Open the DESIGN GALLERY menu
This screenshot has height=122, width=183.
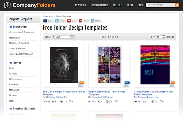click(100, 5)
